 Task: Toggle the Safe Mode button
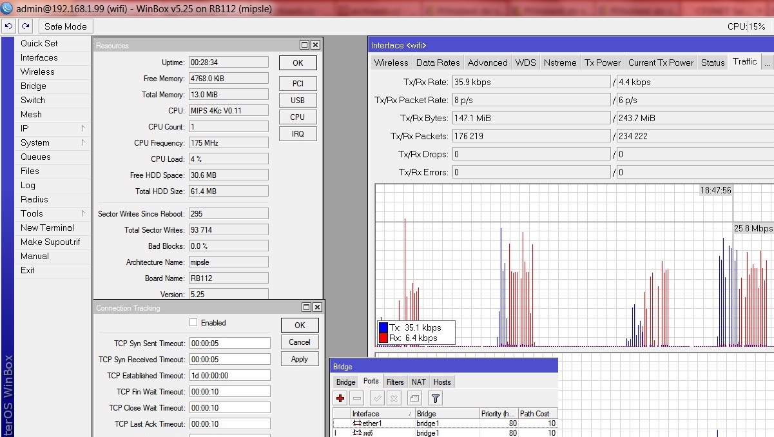pos(66,26)
